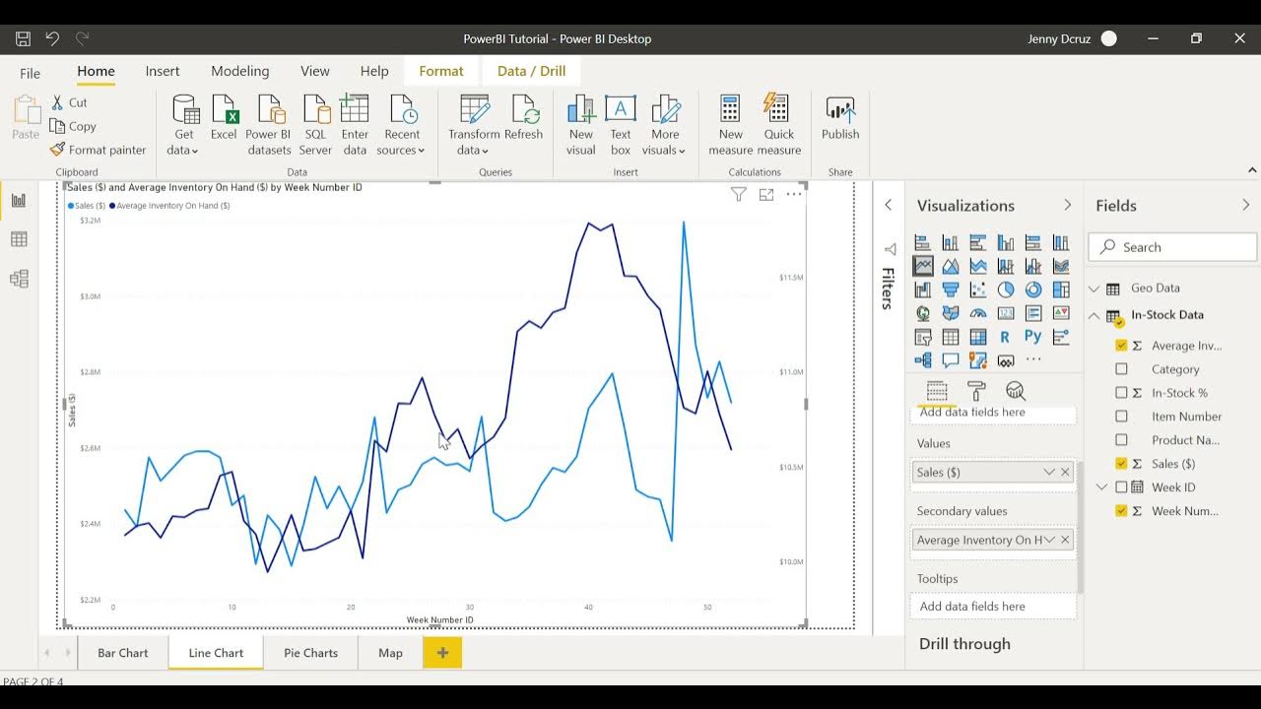Open the View ribbon tab
1261x709 pixels.
tap(315, 71)
